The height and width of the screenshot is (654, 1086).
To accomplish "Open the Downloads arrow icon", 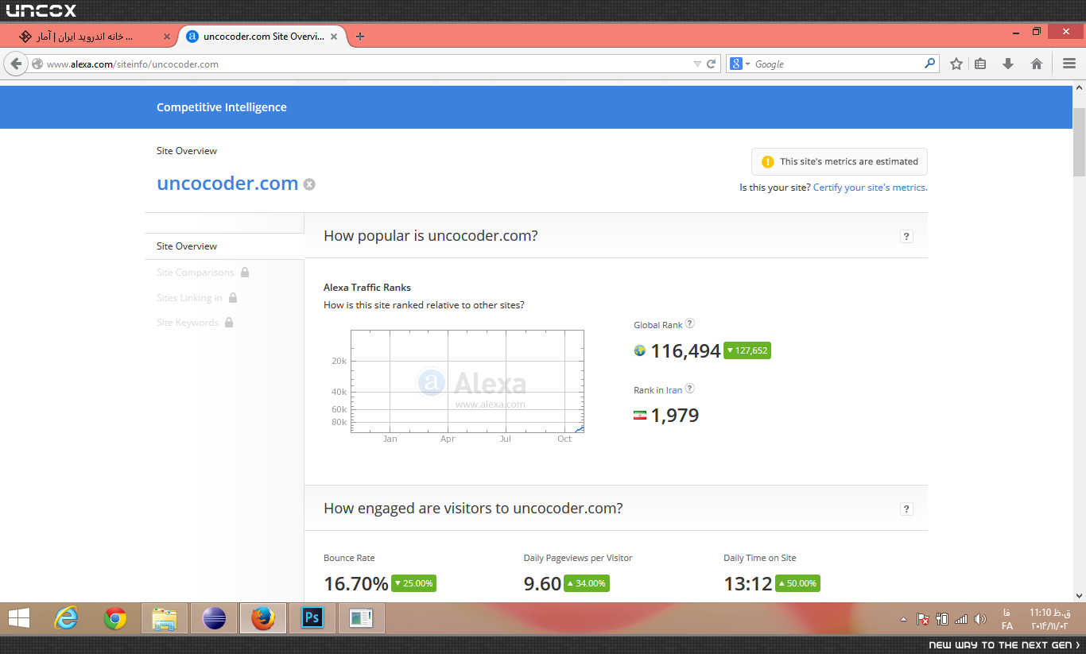I will pyautogui.click(x=1008, y=64).
